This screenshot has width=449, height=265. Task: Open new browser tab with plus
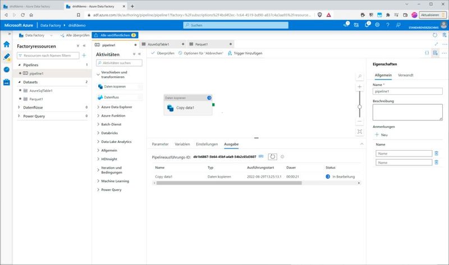132,6
